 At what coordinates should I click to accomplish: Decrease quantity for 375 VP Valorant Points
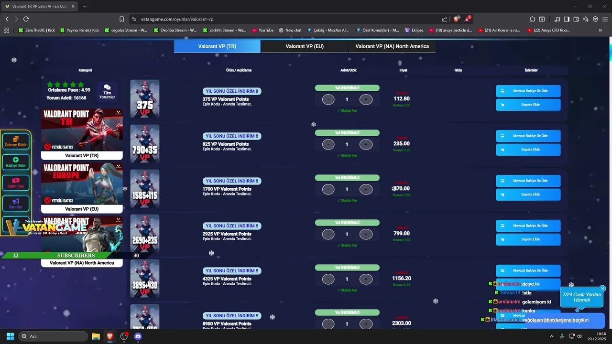pyautogui.click(x=328, y=99)
